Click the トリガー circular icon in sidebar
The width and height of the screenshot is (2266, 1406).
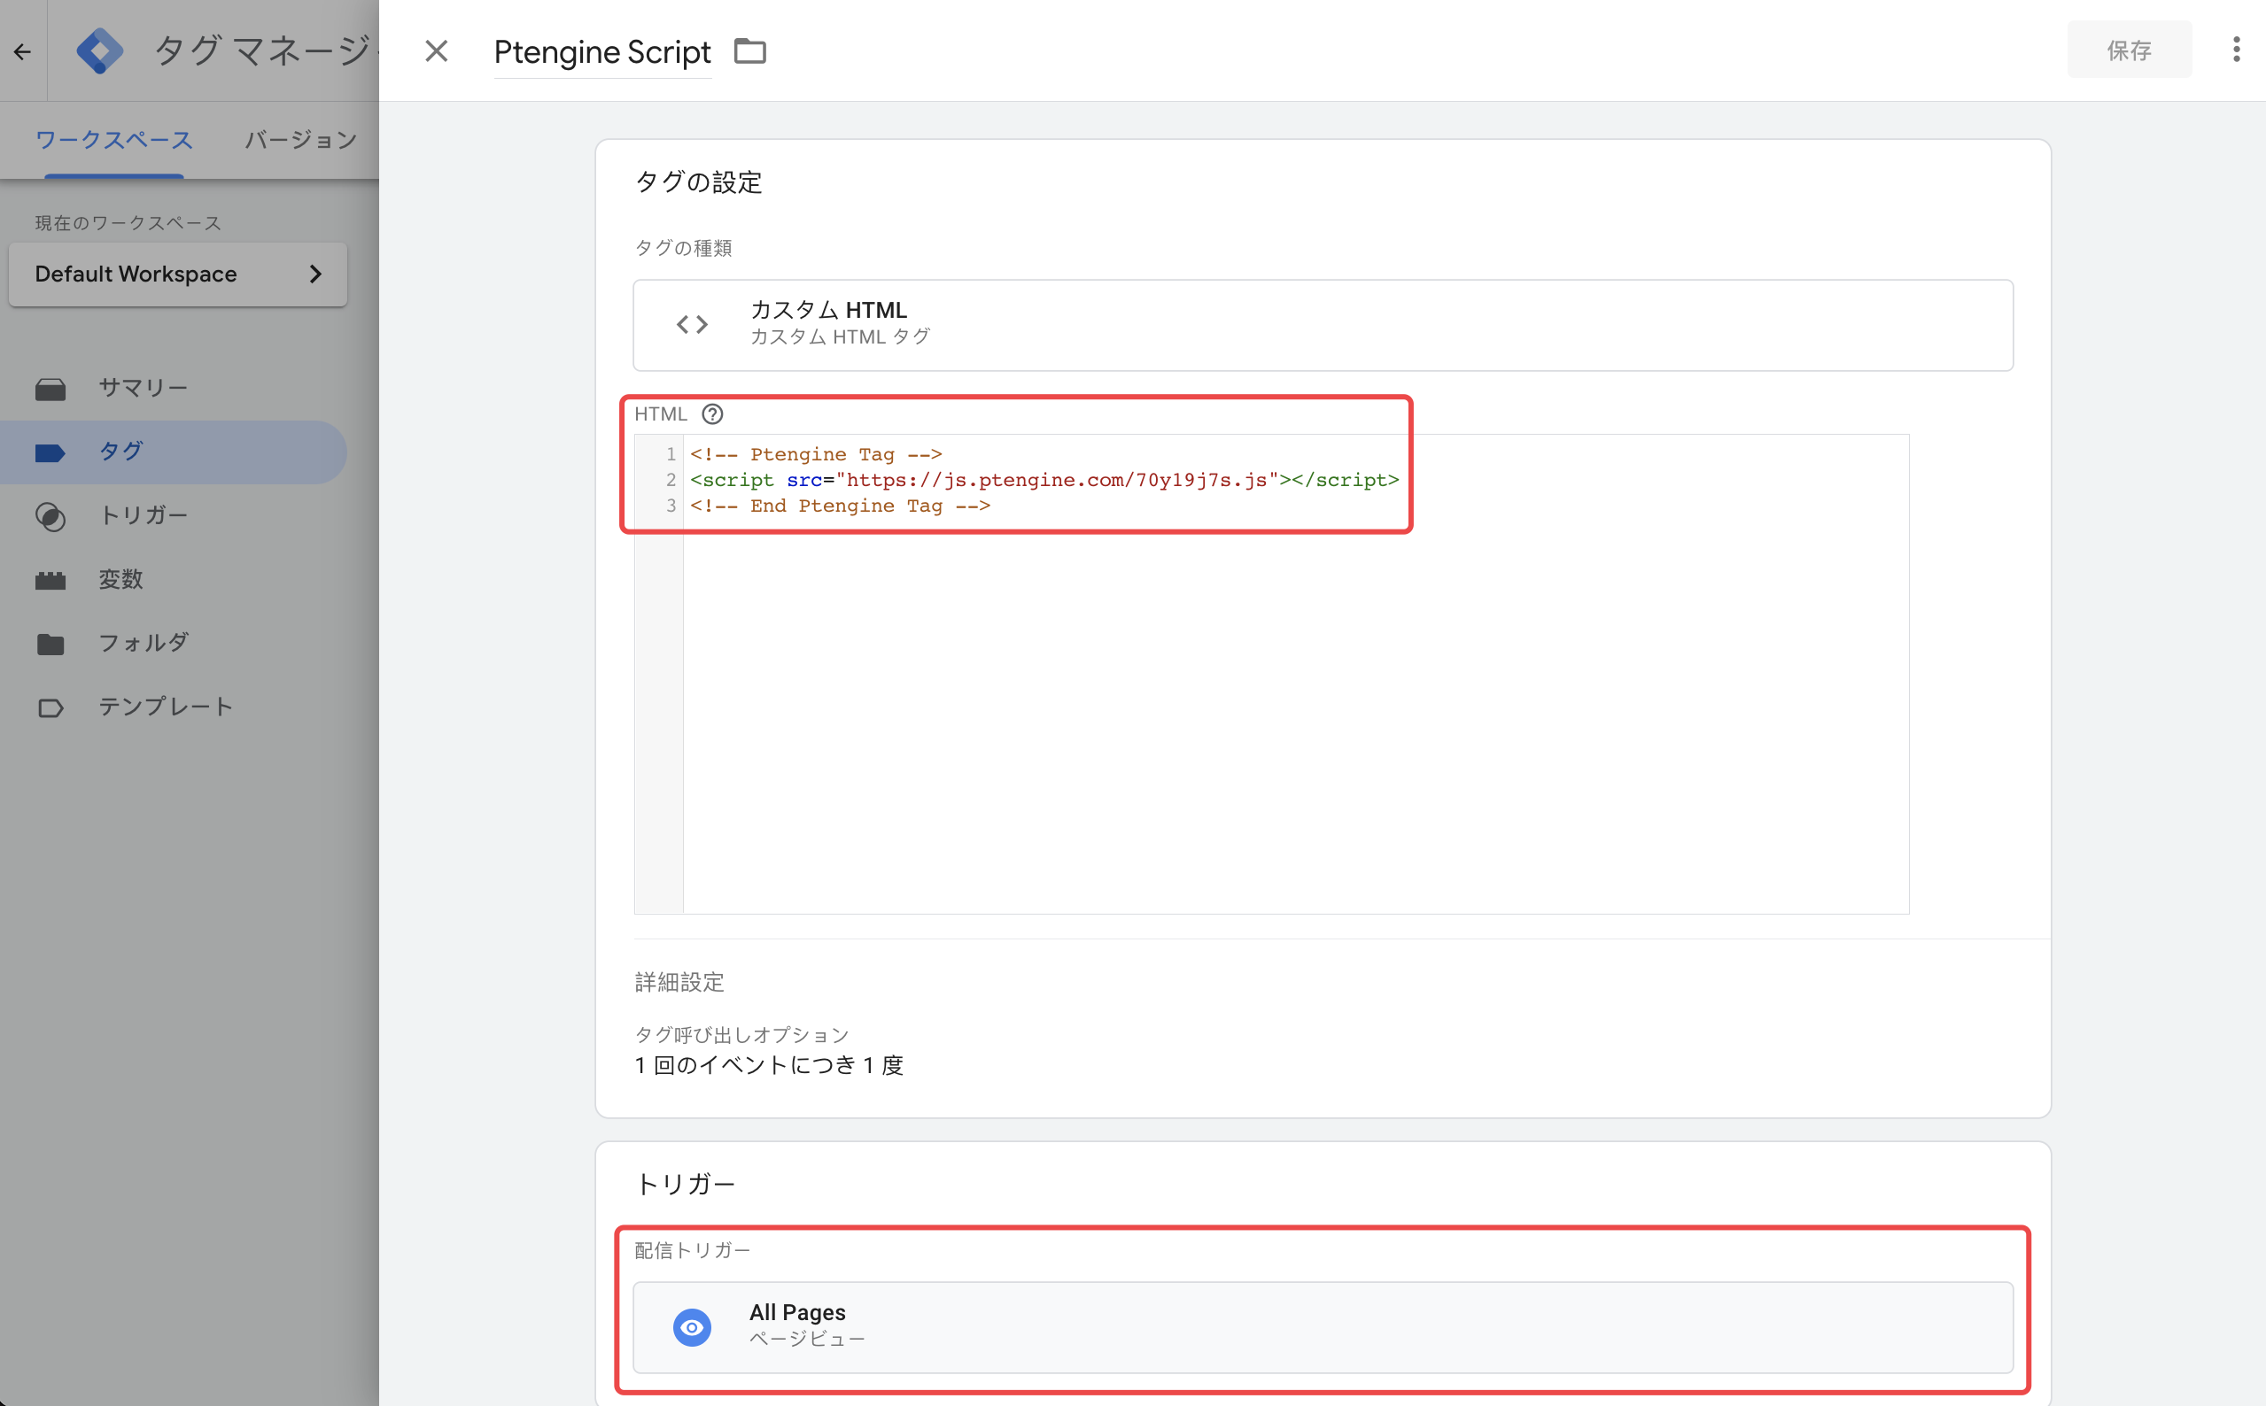[50, 517]
